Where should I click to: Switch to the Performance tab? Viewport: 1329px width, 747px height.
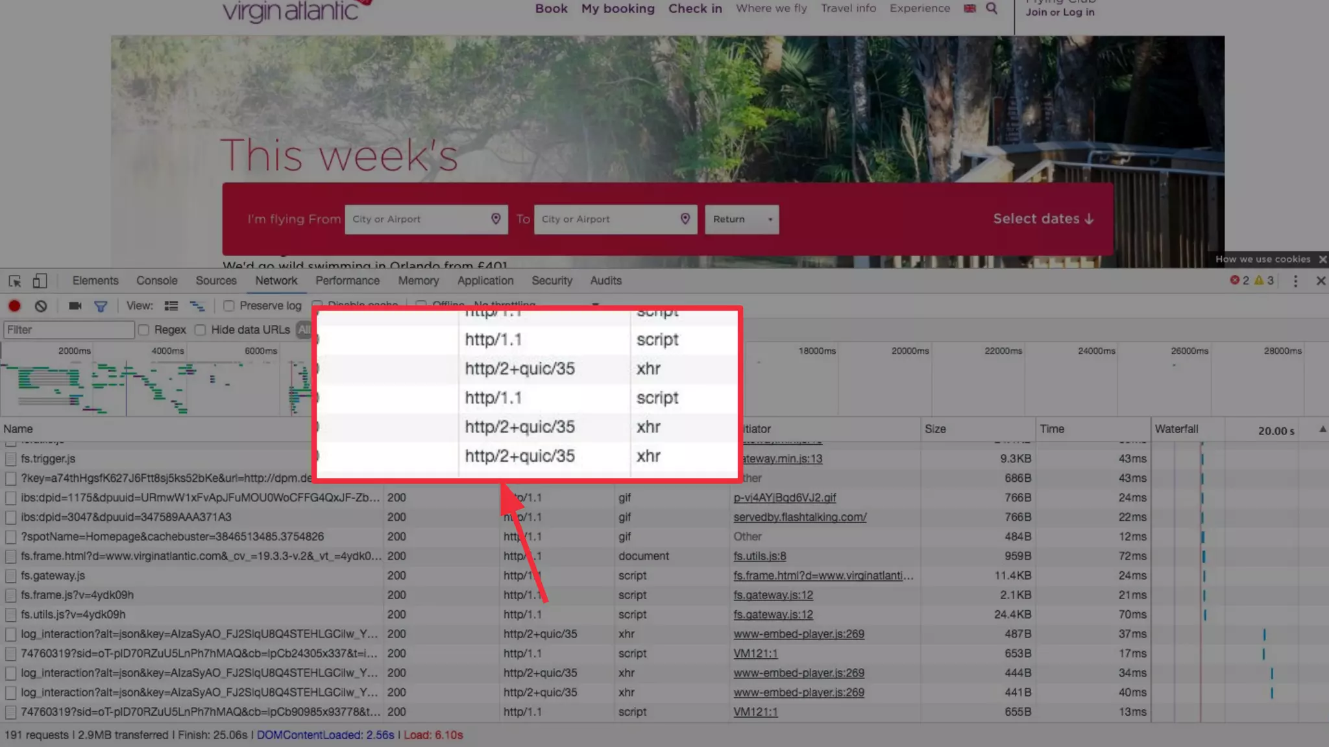(347, 281)
